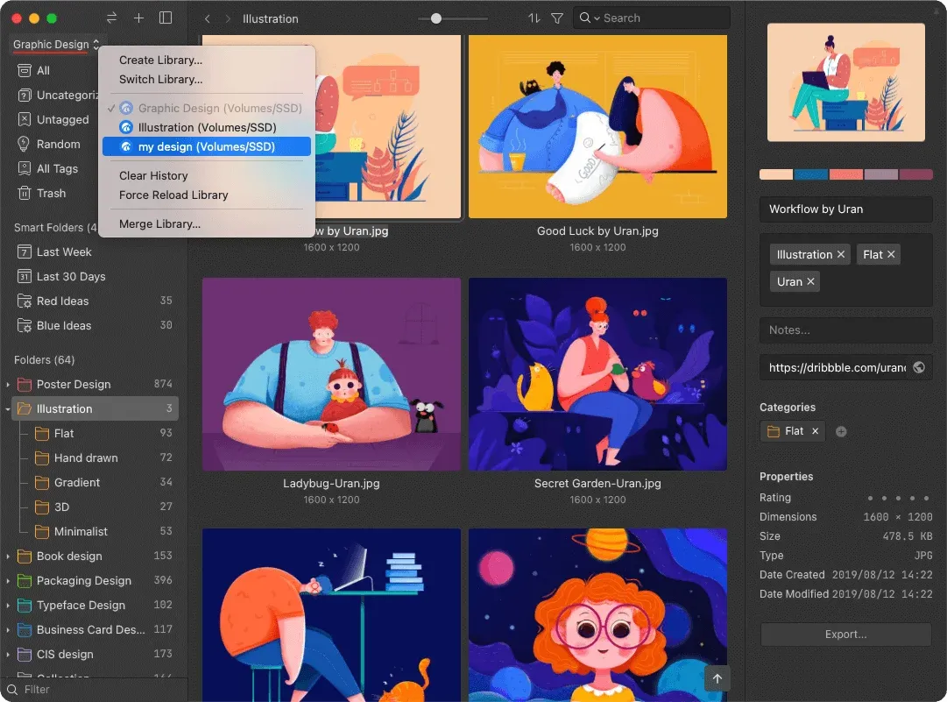Click the scroll-to-top arrow button

[717, 678]
